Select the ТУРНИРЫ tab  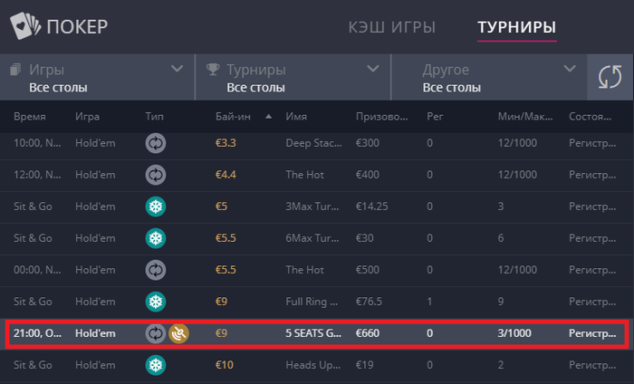517,27
